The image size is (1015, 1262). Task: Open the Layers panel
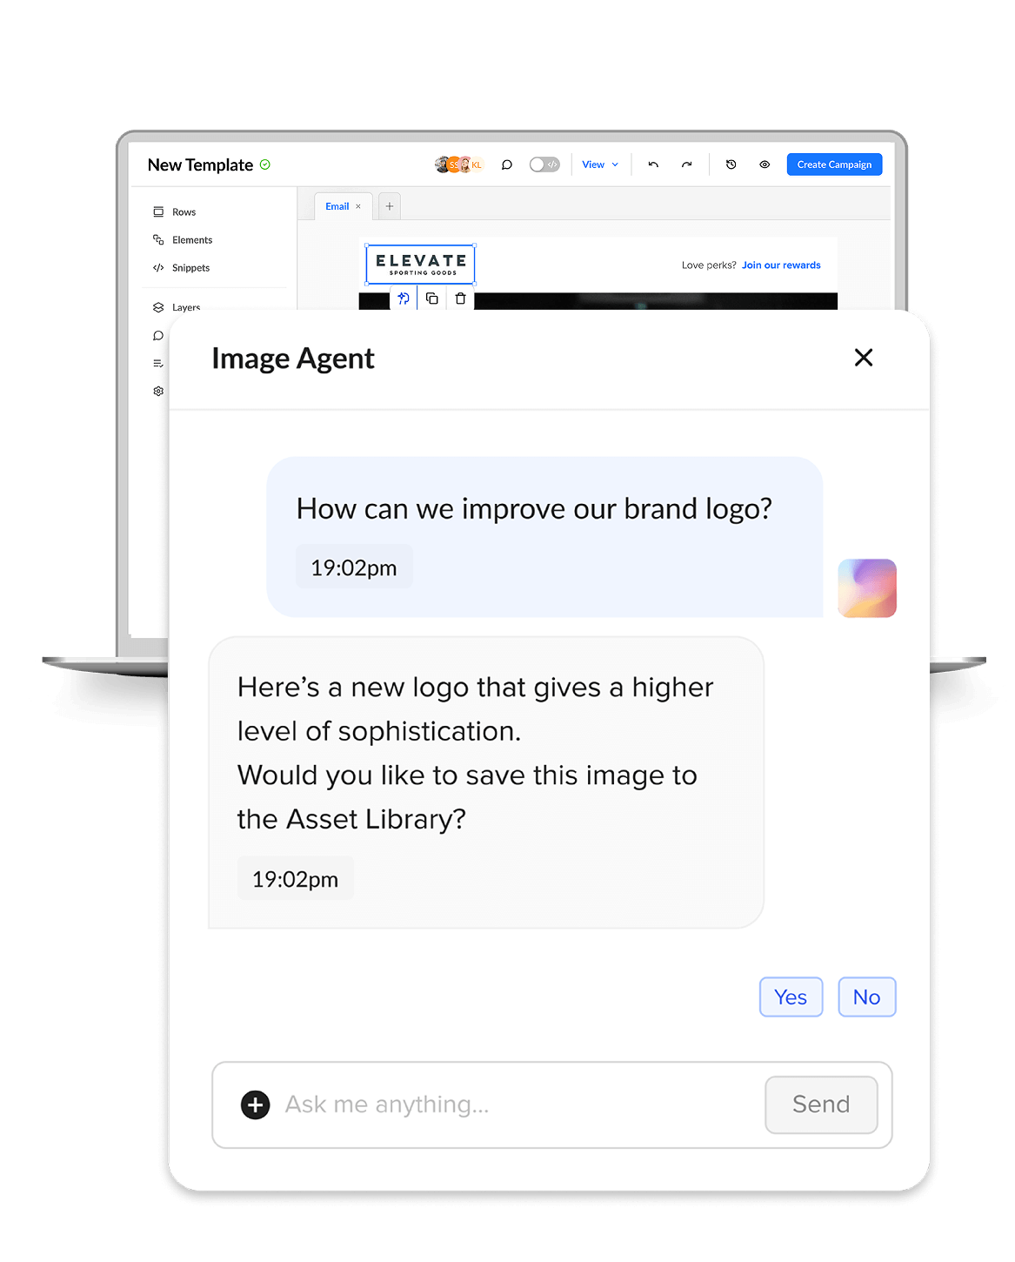pos(185,306)
